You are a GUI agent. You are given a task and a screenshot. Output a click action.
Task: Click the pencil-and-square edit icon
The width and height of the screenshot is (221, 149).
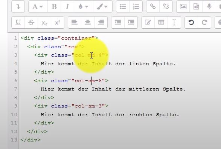tap(148, 22)
